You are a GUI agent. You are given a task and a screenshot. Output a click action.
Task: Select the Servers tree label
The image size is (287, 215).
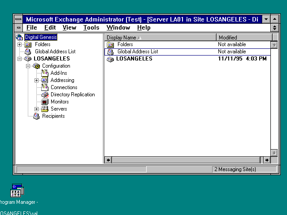coord(59,109)
